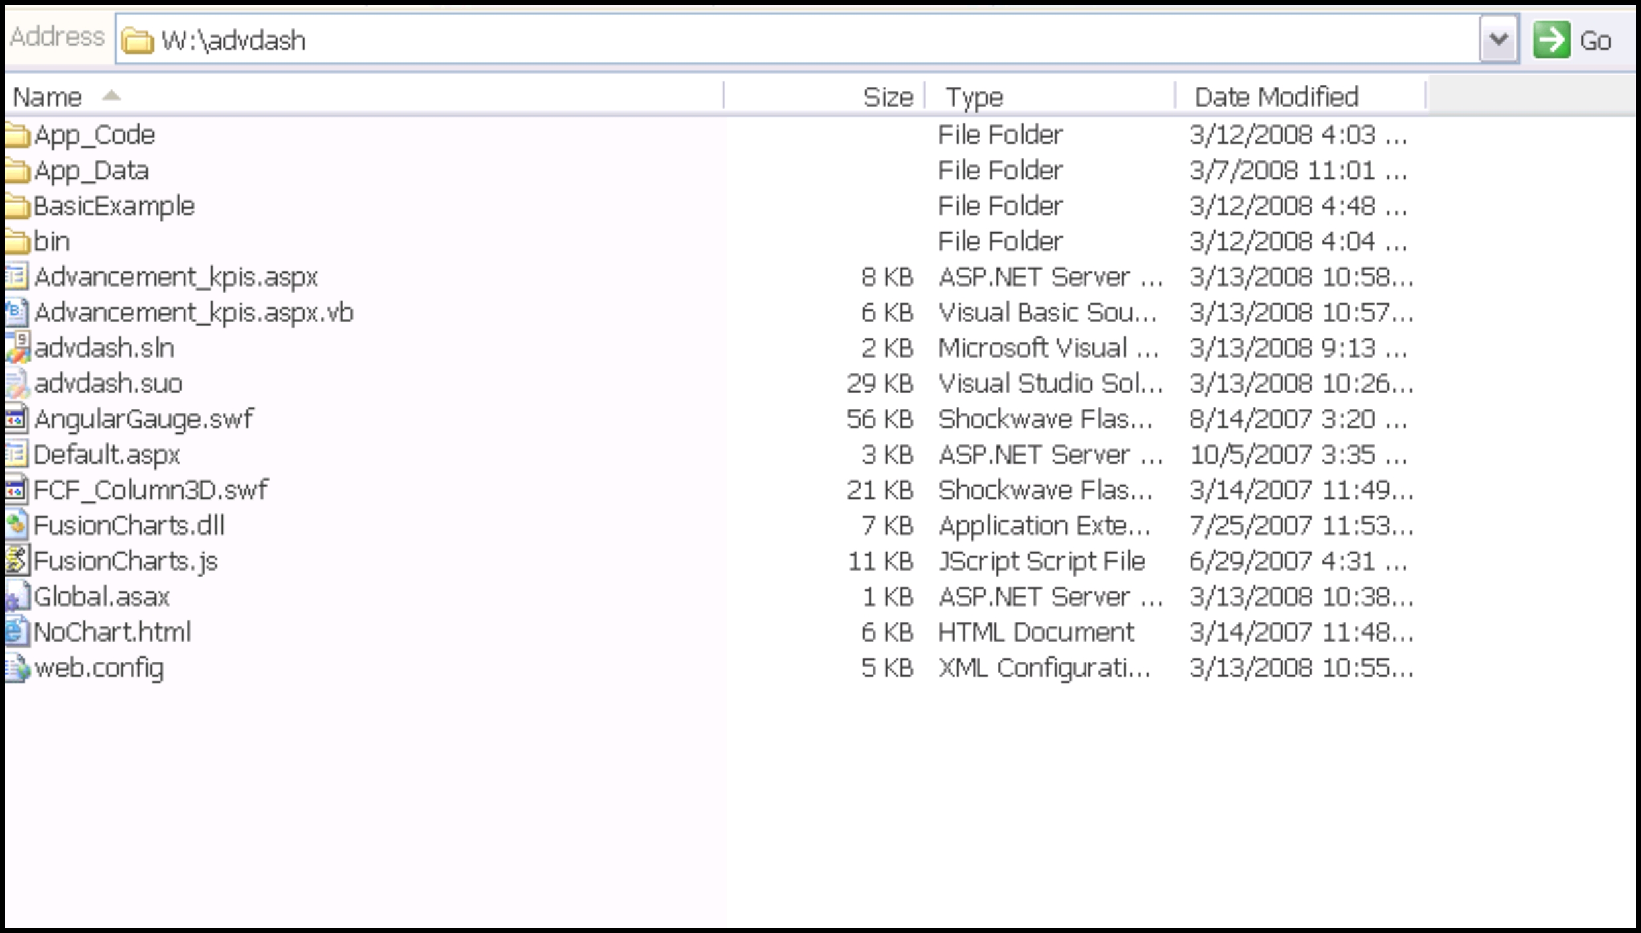The width and height of the screenshot is (1641, 933).
Task: Select the advdash.suo file name
Action: (x=108, y=384)
